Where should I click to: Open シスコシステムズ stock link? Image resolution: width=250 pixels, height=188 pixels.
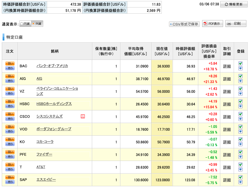coord(49,116)
